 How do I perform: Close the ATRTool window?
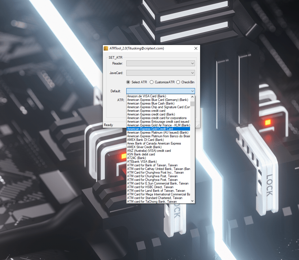196,48
